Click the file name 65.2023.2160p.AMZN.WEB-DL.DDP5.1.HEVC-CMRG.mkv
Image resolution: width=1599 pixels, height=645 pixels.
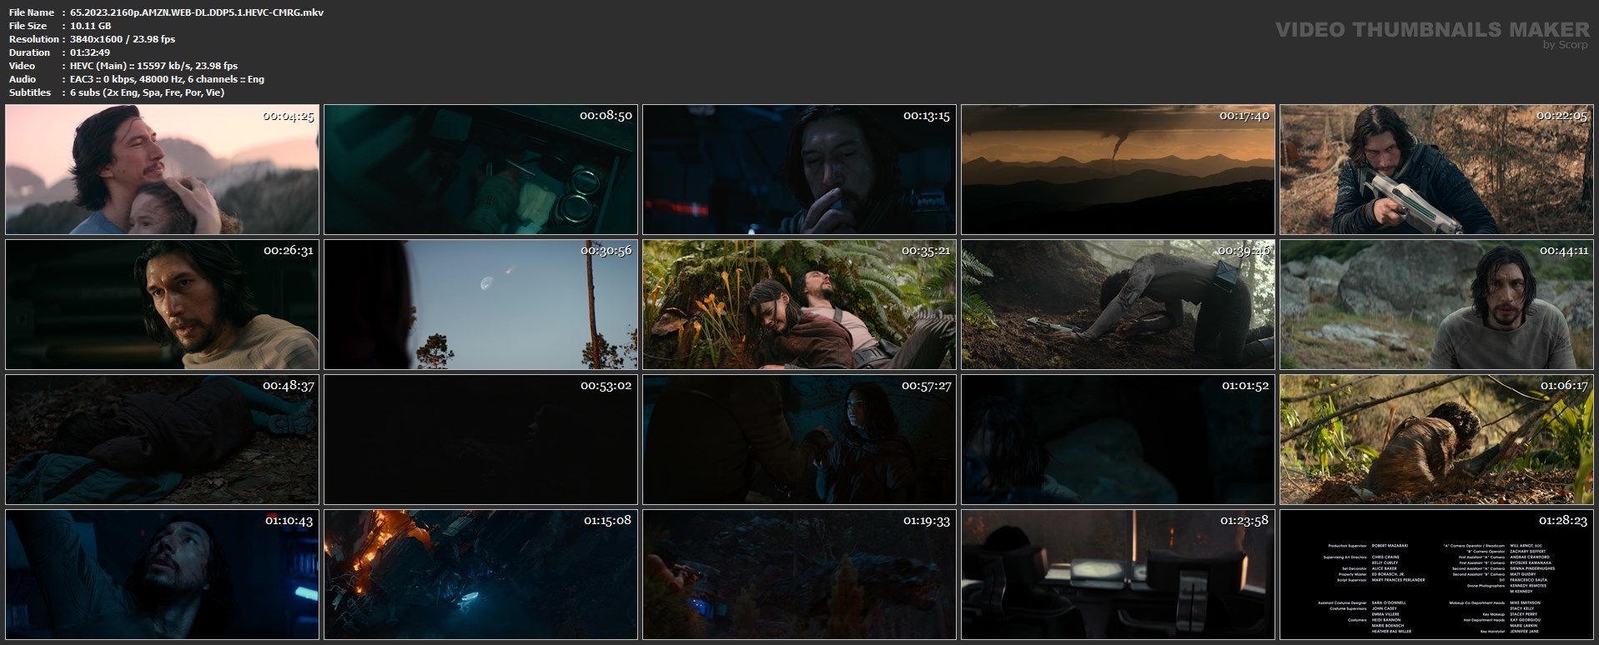click(197, 12)
